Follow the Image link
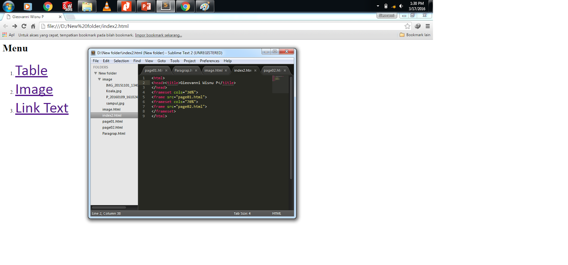 tap(34, 90)
